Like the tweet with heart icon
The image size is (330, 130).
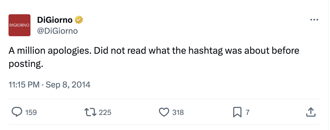[164, 112]
